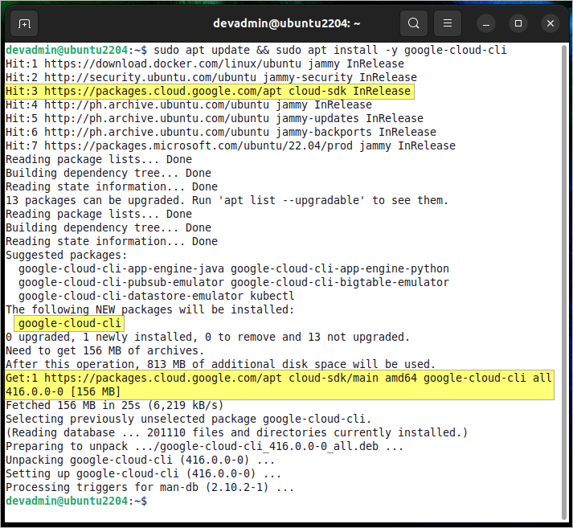The width and height of the screenshot is (573, 528).
Task: Click the sudo apt update command line
Action: (256, 50)
